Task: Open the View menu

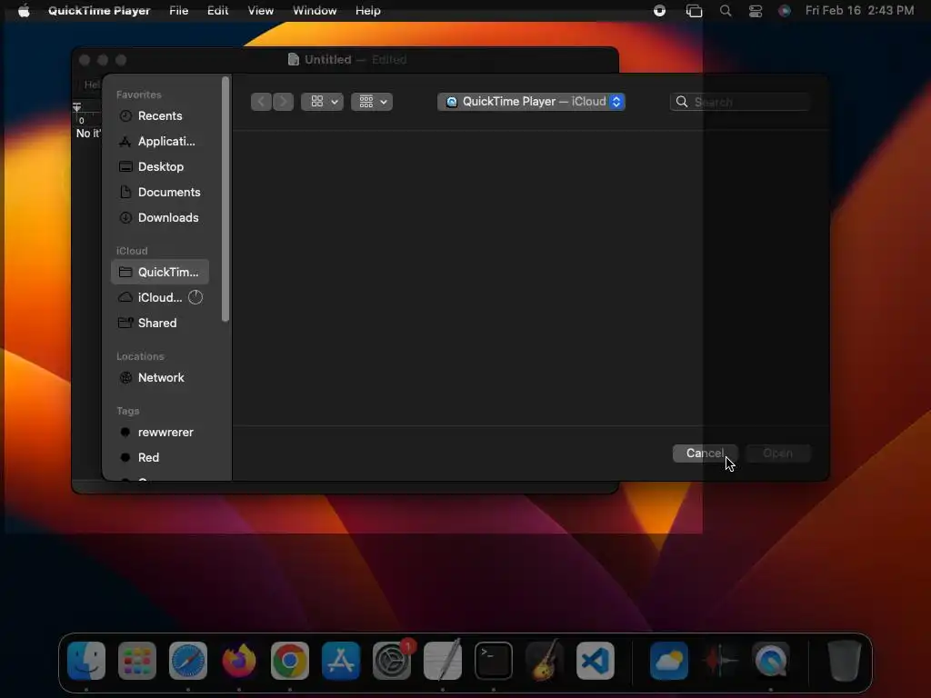Action: coord(261,11)
